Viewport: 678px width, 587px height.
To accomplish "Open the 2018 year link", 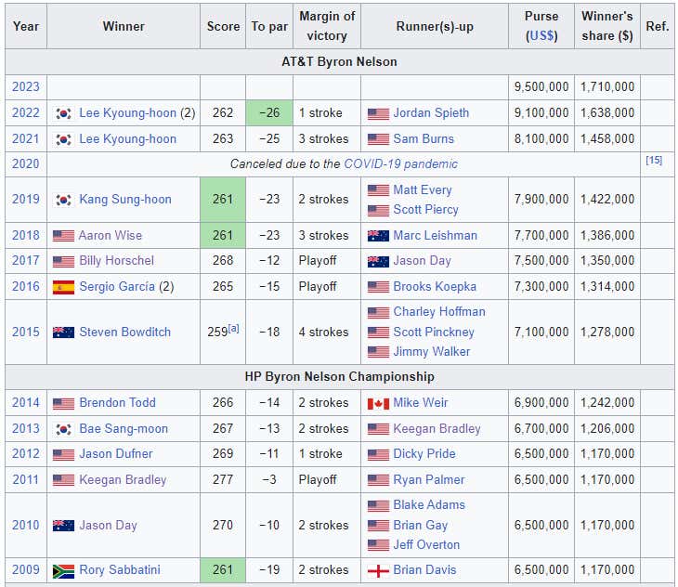I will [x=25, y=236].
